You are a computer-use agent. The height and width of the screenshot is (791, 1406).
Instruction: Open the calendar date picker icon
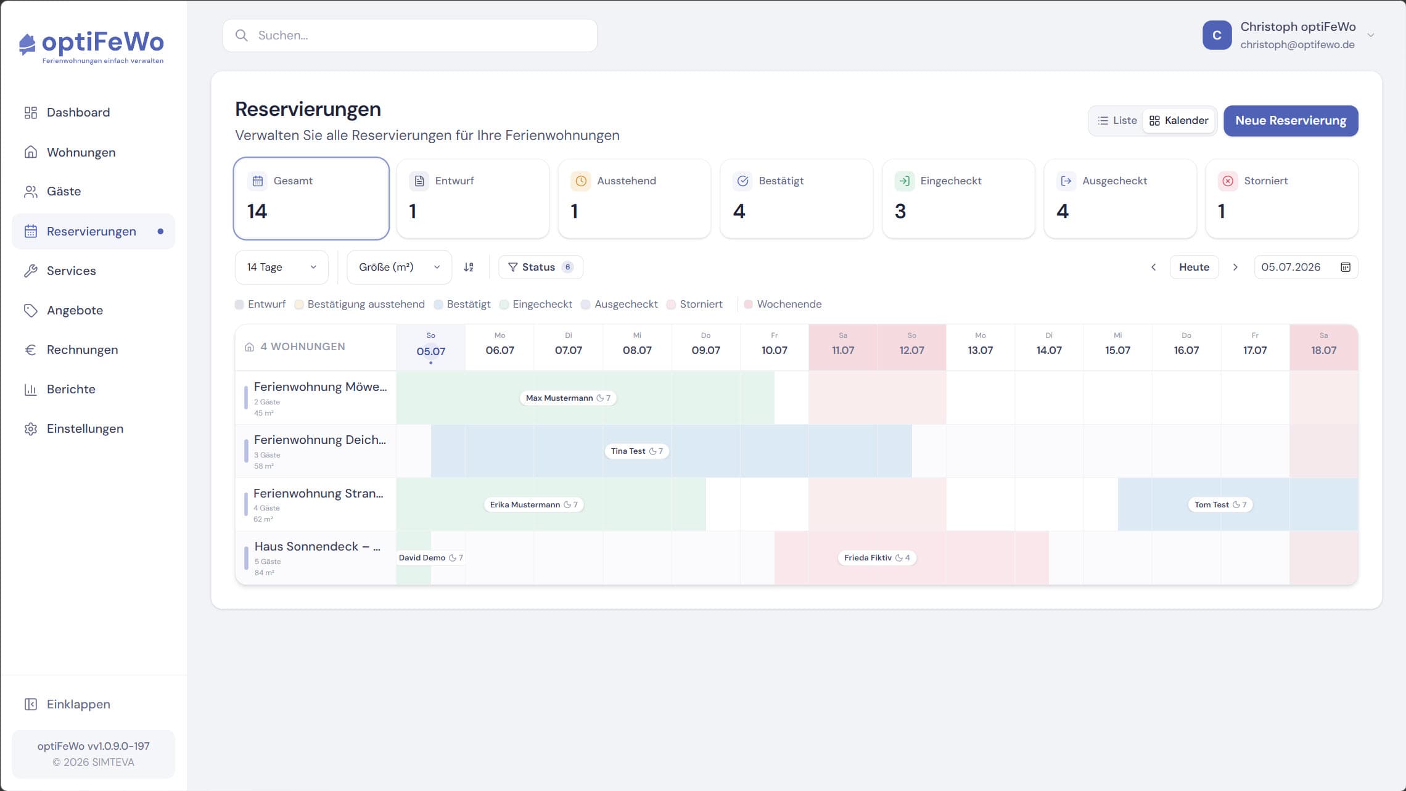(1346, 267)
